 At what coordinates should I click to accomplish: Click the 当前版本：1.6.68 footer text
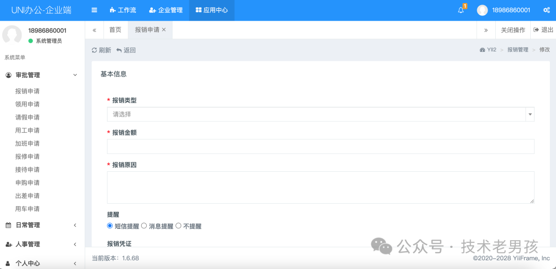[x=116, y=258]
